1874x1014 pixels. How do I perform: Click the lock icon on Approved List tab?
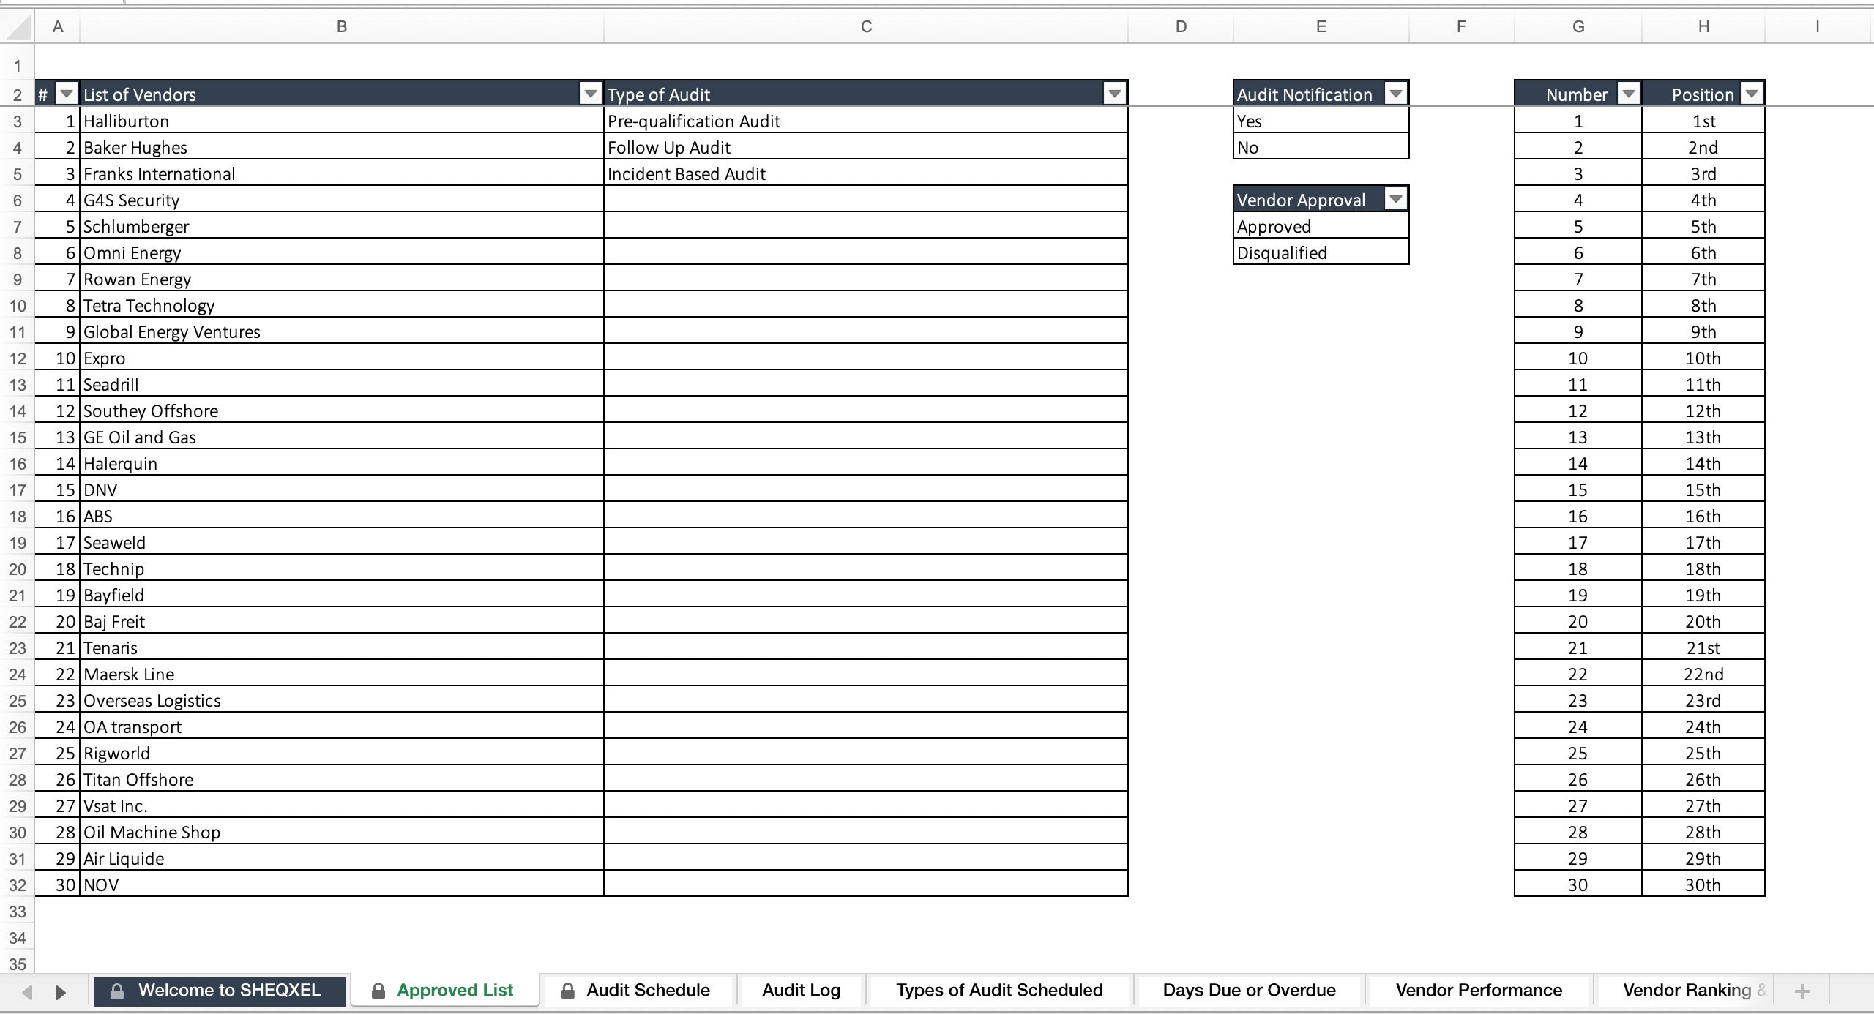click(378, 990)
